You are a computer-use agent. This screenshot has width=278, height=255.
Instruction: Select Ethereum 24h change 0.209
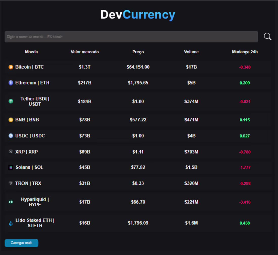click(245, 83)
